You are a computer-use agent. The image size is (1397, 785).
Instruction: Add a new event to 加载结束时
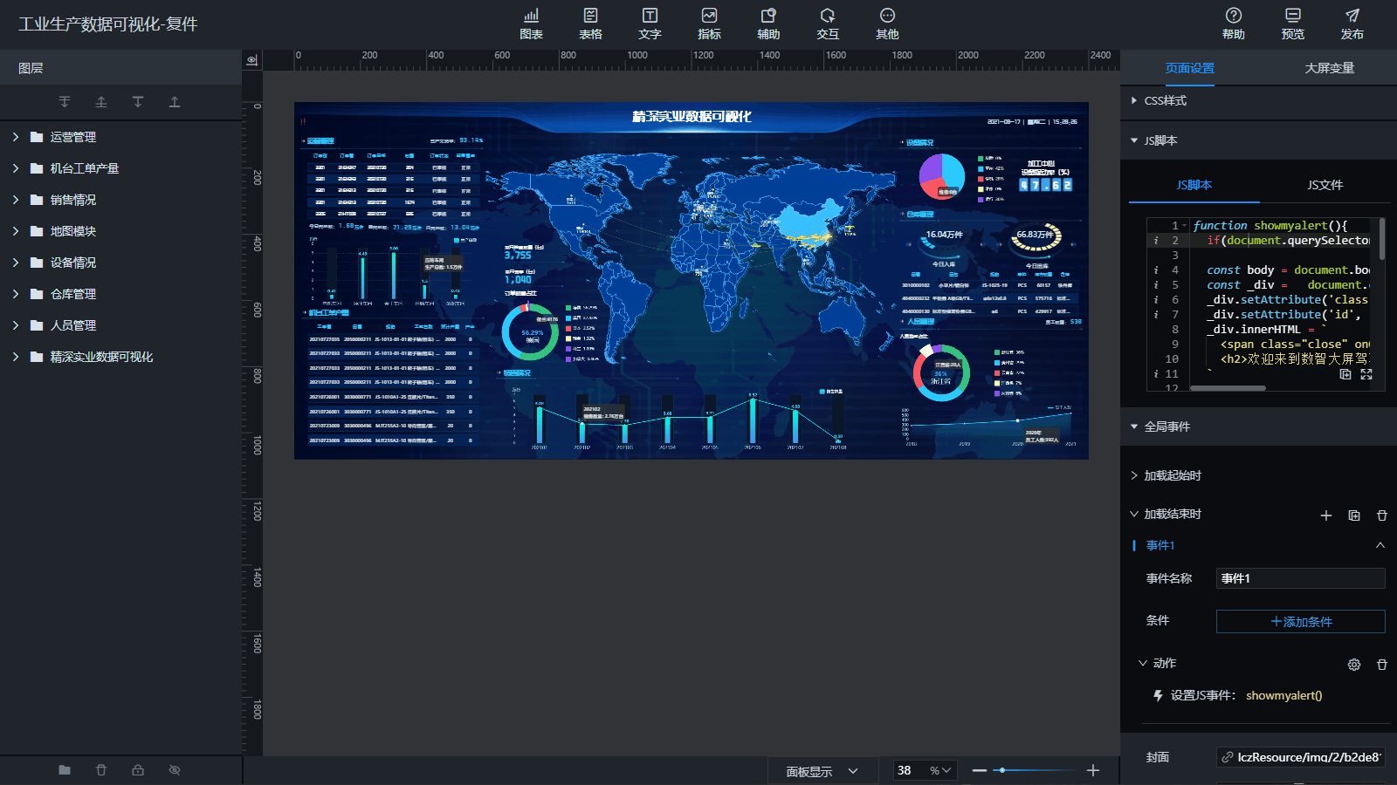(x=1325, y=515)
